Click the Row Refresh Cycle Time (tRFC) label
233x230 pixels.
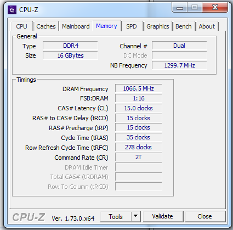(67, 148)
